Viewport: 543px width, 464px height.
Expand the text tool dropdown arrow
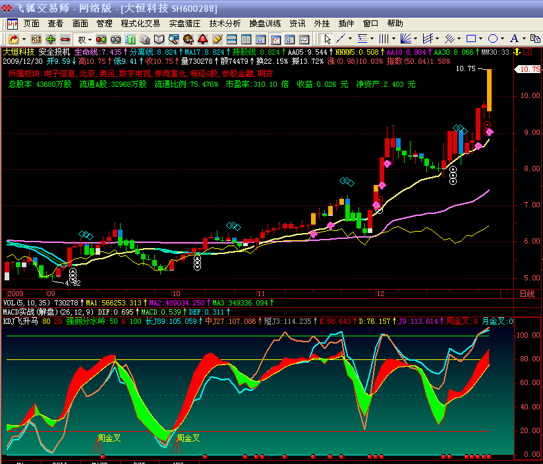525,39
